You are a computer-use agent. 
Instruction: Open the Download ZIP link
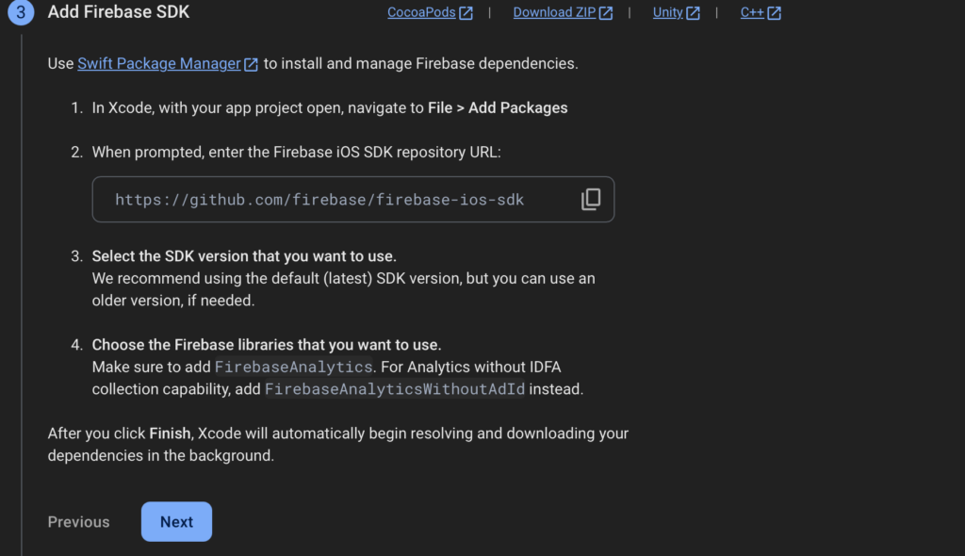[554, 12]
